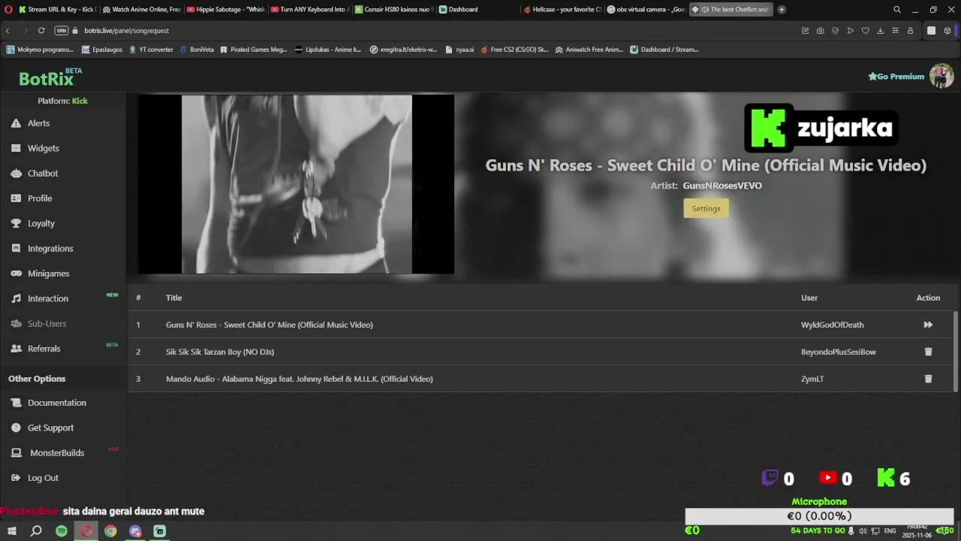
Task: Open song request Settings
Action: (x=706, y=208)
